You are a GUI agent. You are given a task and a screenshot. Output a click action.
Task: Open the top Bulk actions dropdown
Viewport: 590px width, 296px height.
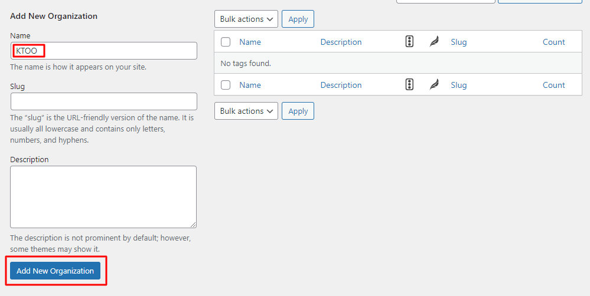pyautogui.click(x=246, y=19)
